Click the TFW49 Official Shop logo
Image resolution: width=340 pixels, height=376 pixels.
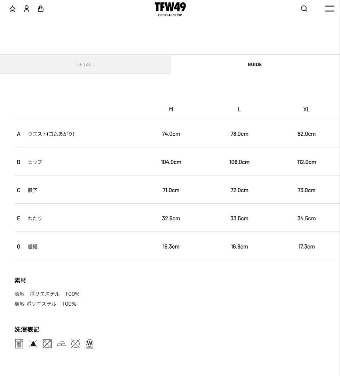(x=170, y=9)
